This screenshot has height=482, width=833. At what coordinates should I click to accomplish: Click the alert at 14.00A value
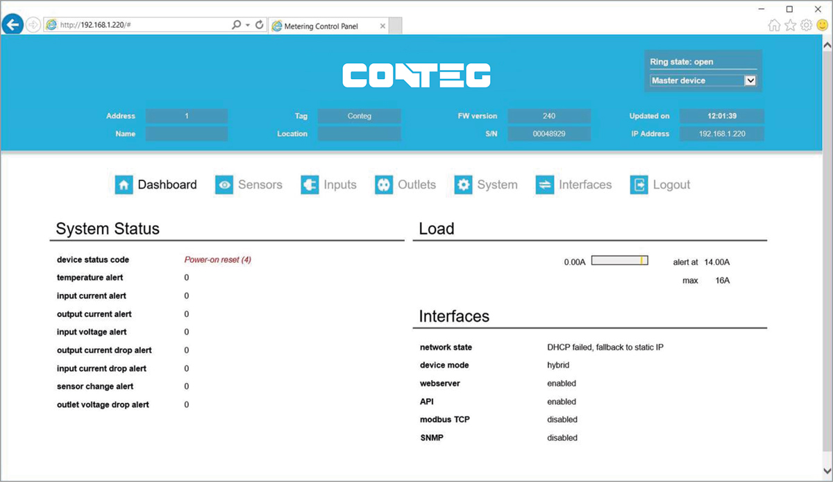click(716, 262)
